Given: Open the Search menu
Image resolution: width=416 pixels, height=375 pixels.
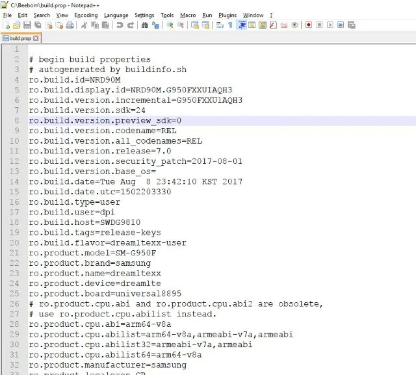Looking at the screenshot, I should (x=42, y=16).
